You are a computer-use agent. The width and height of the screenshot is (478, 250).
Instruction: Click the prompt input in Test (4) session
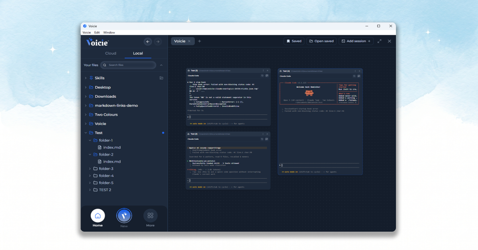click(x=320, y=165)
